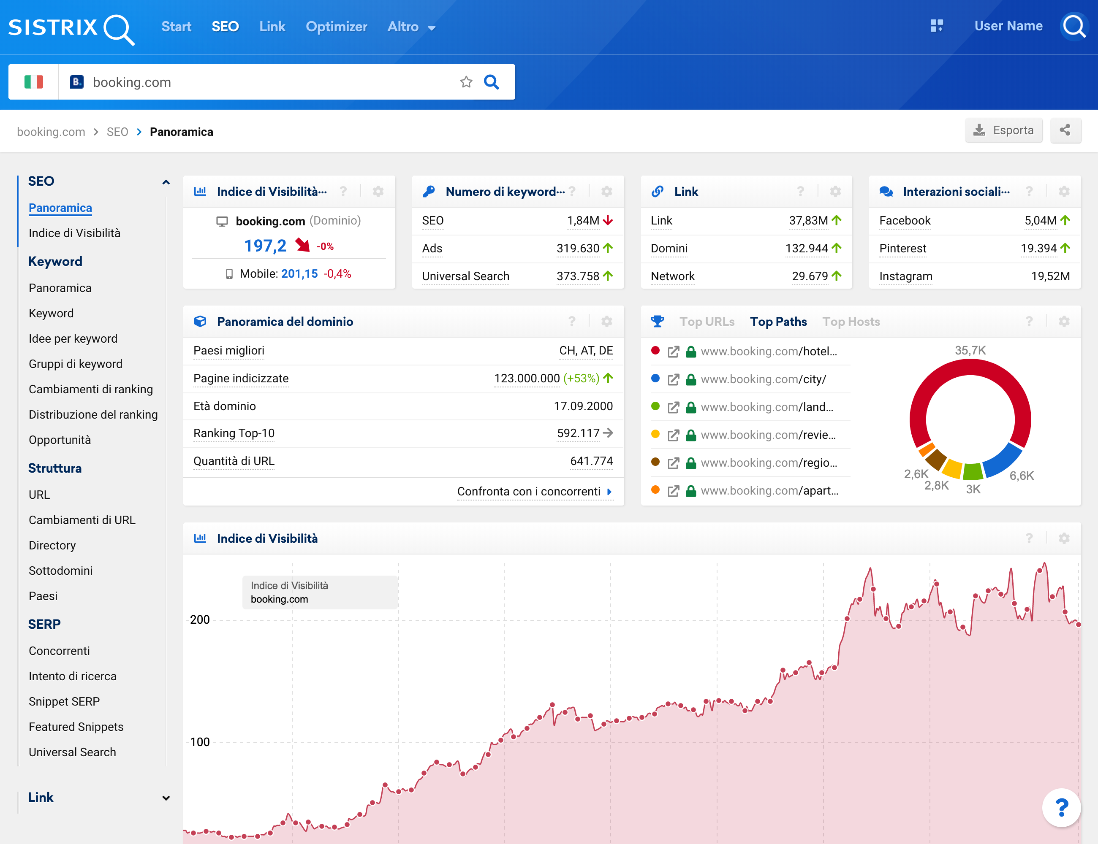Click the Mobile visibility value 201,15
This screenshot has height=844, width=1098.
pos(299,274)
